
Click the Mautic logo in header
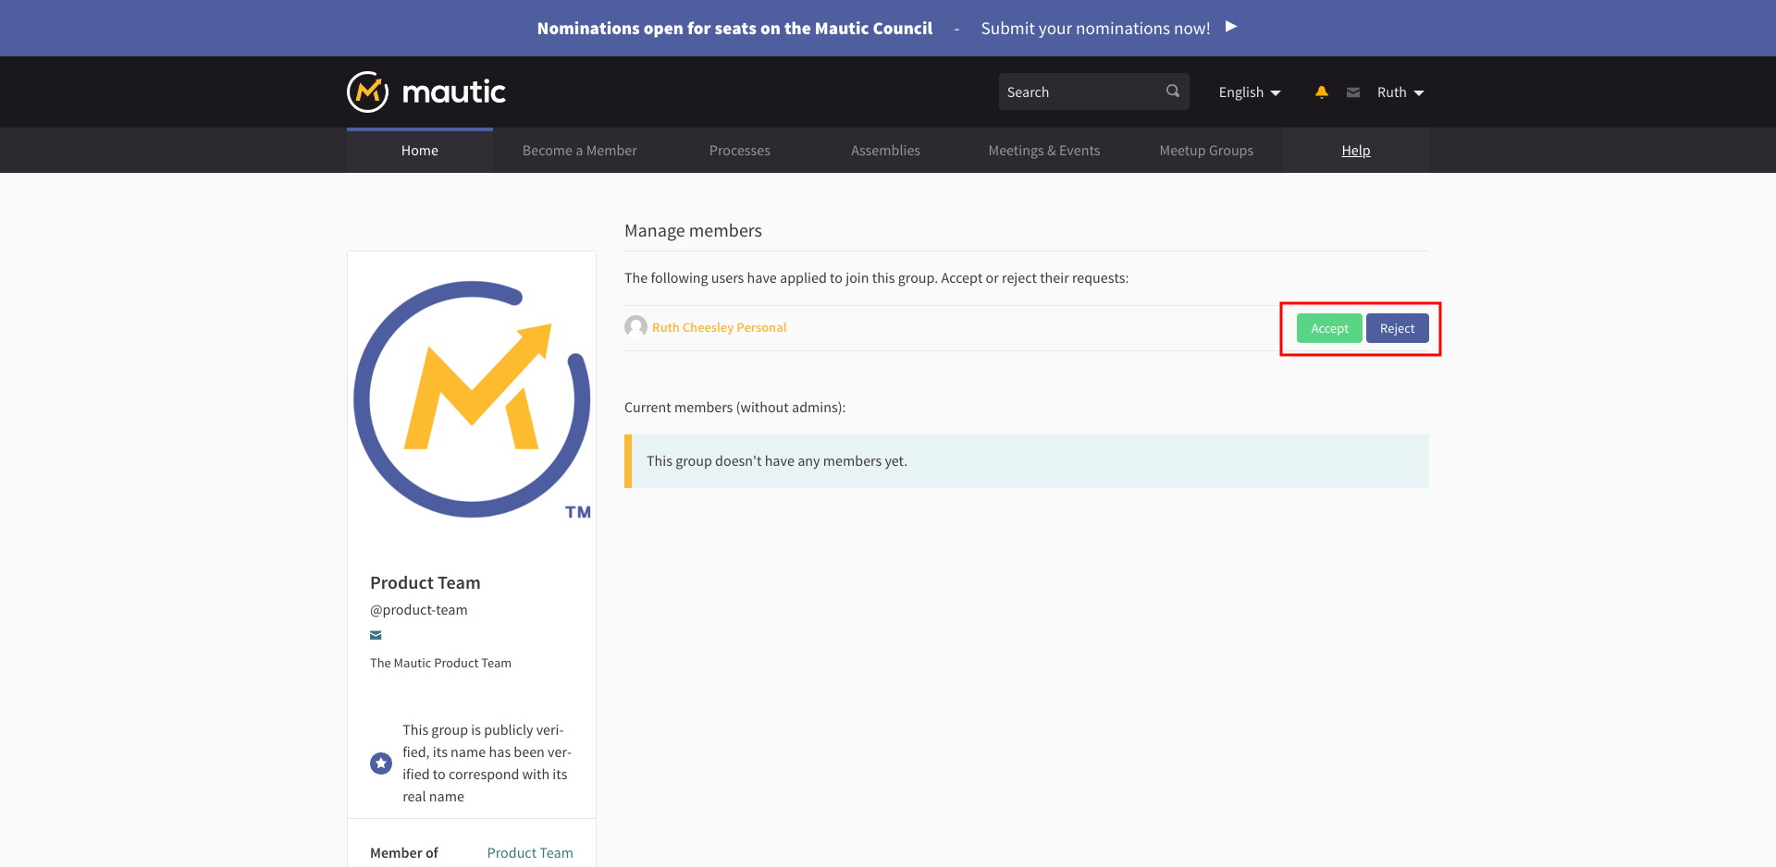click(x=426, y=92)
